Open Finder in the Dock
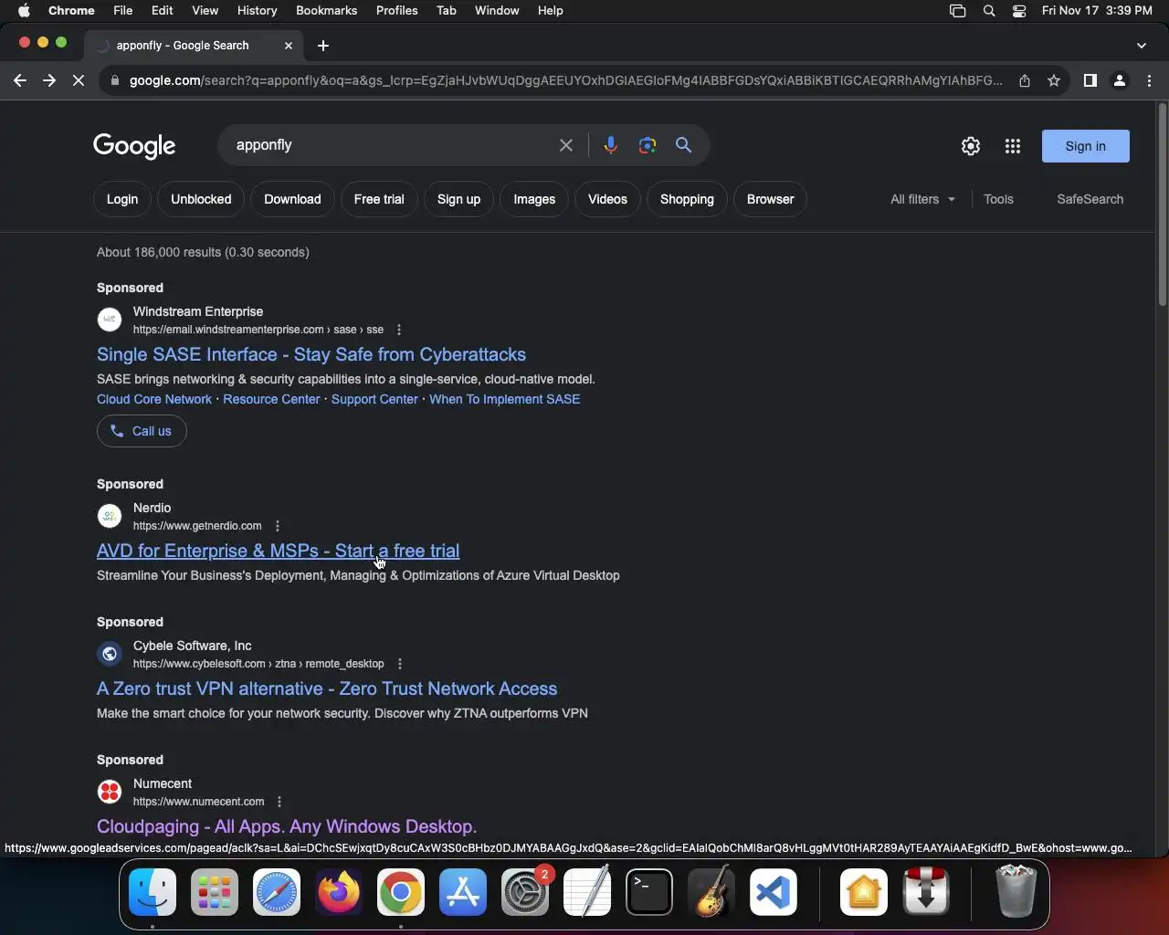The width and height of the screenshot is (1169, 935). (153, 892)
